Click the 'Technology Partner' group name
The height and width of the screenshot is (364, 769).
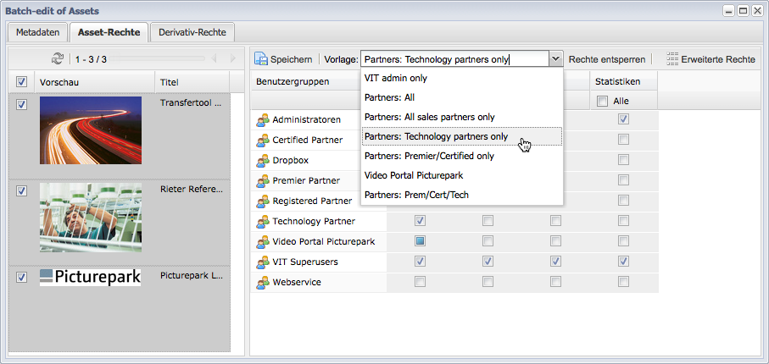point(314,222)
